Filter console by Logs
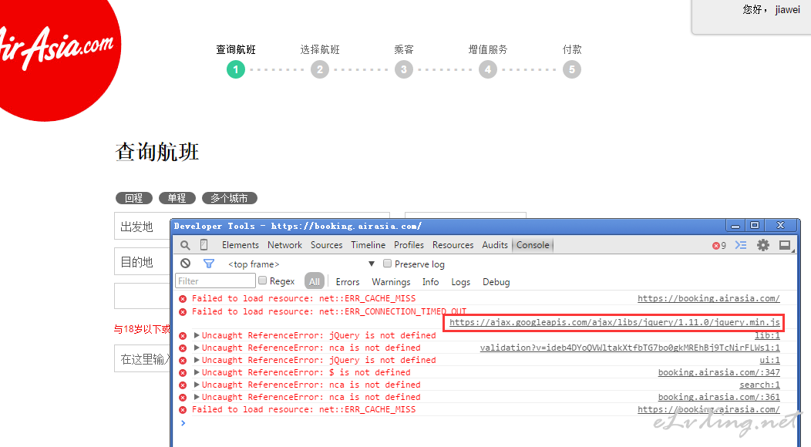Screen dimensions: 811x447 coord(460,282)
